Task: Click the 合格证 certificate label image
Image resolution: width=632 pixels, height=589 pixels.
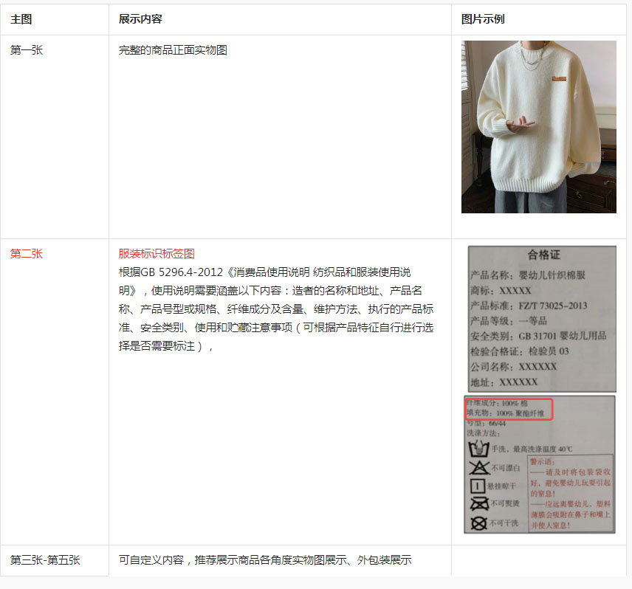Action: coord(541,317)
